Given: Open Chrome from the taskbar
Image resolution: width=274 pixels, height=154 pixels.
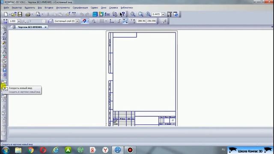Looking at the screenshot, I should [31, 150].
